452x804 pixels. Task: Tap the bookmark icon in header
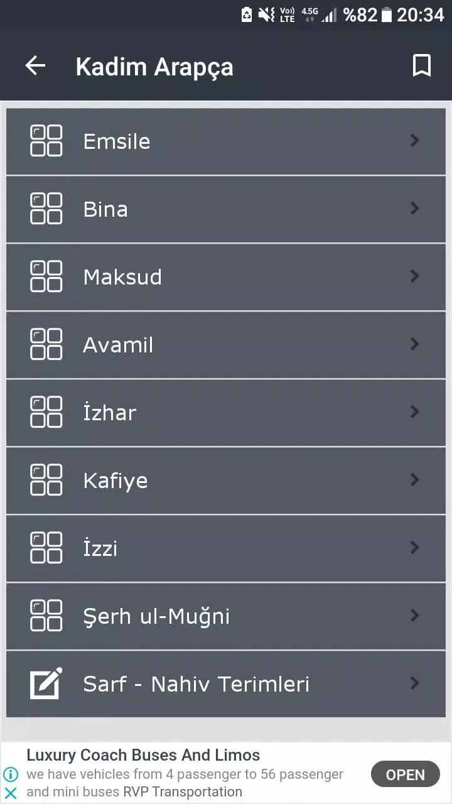point(421,65)
